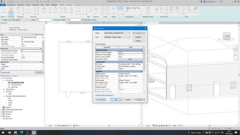Open the Manage ribbon tab

click(54, 5)
